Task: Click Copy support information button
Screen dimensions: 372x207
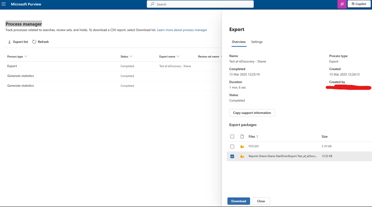Action: [252, 113]
